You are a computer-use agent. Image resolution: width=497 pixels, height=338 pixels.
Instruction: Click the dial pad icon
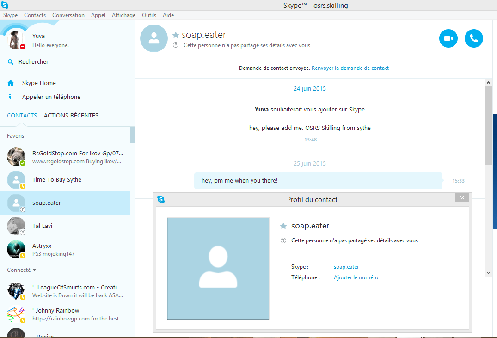pos(11,97)
